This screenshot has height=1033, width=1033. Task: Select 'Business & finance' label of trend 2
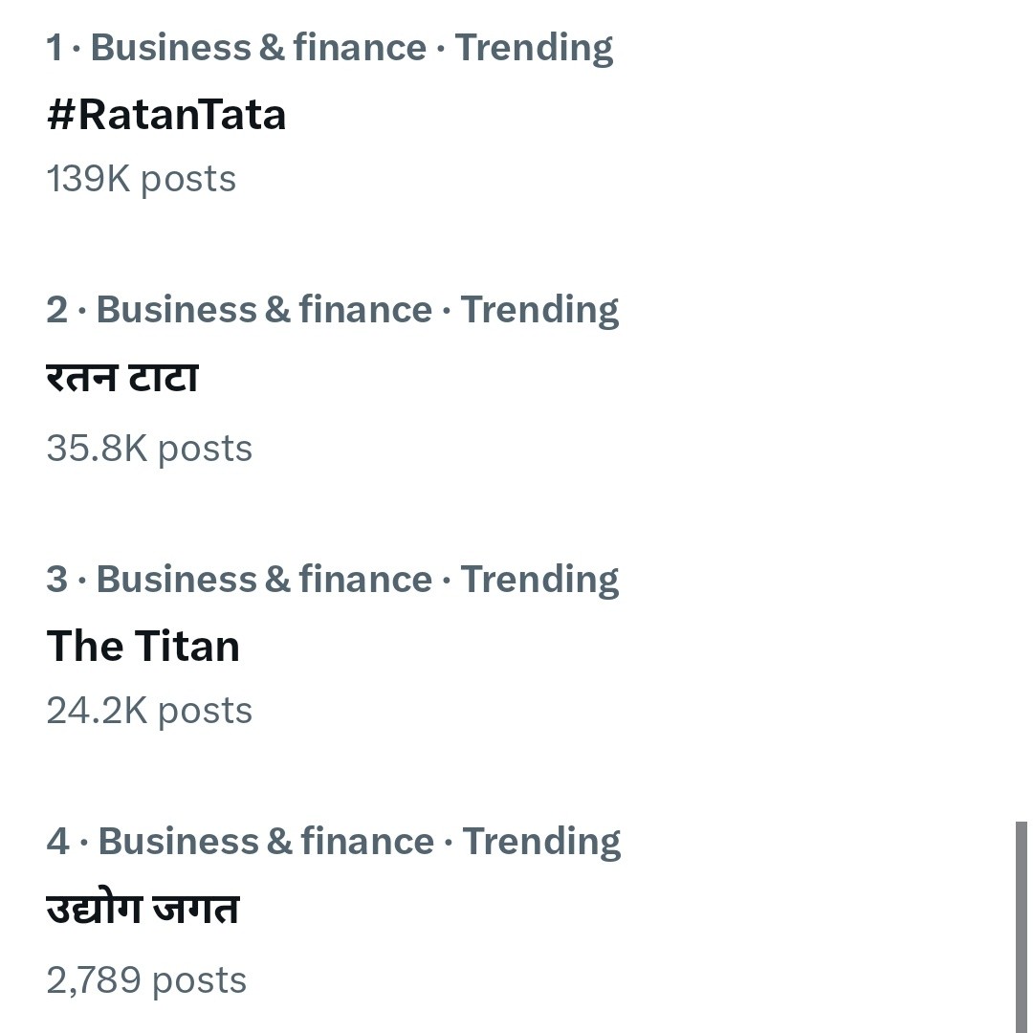click(264, 310)
